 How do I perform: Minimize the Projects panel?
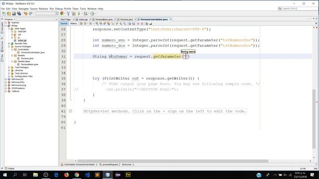point(56,19)
